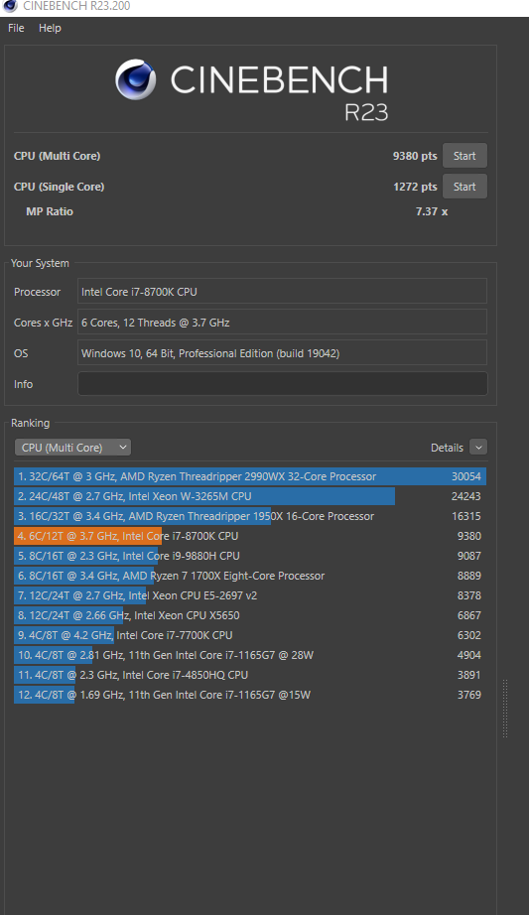Select the Ryzen 7 1700X ranking row
Screen dimensions: 529x915
tap(250, 576)
